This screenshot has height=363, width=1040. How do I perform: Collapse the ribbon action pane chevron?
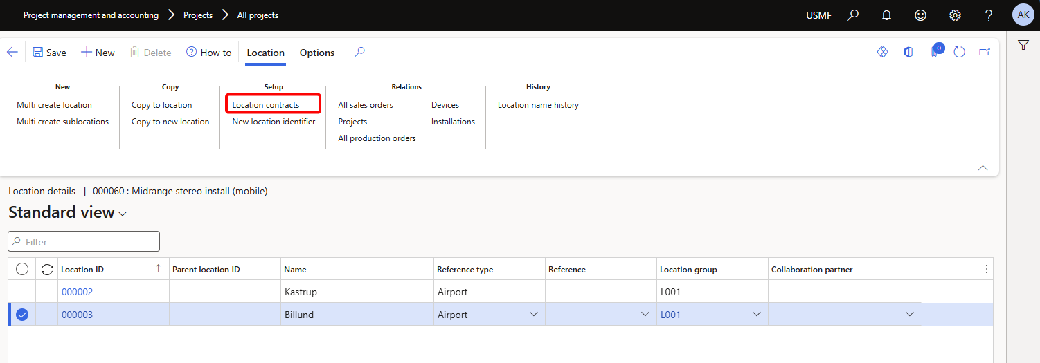[x=982, y=168]
